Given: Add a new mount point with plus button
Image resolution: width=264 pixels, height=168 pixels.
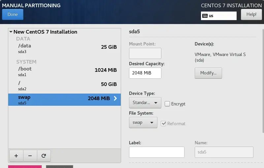Looking at the screenshot, I should coord(16,156).
